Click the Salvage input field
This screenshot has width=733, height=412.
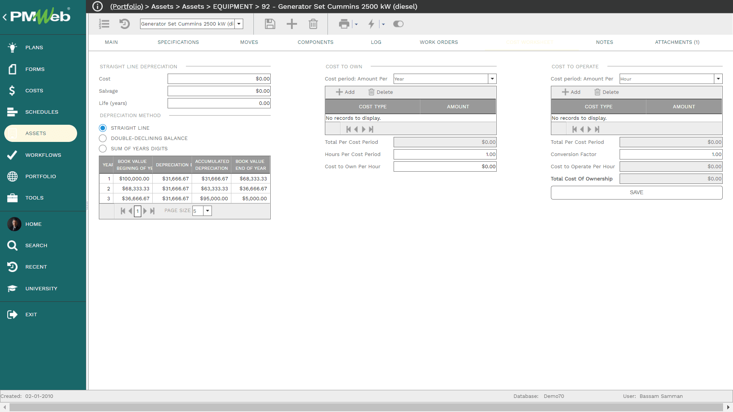click(x=219, y=91)
